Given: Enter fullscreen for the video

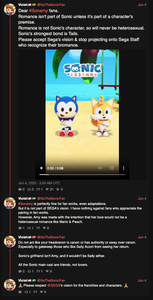Looking at the screenshot, I should coord(112,168).
